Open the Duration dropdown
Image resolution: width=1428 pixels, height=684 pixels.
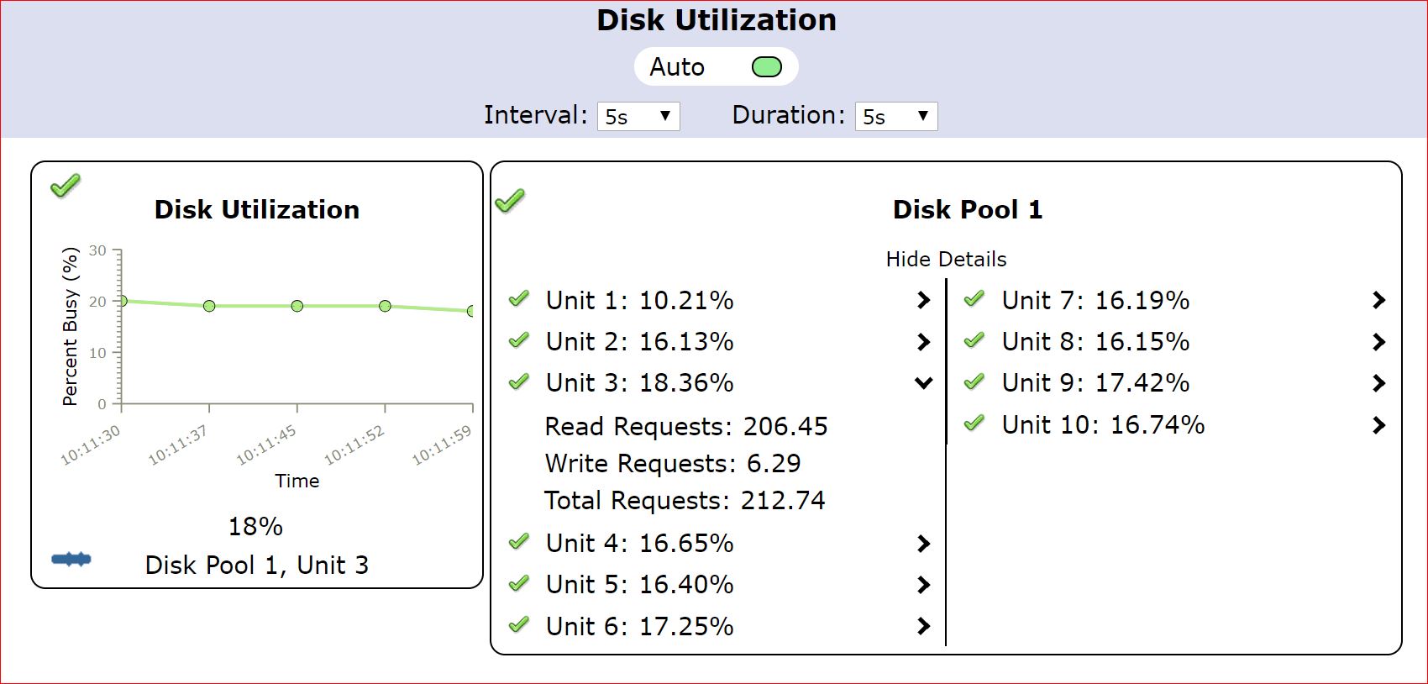click(x=895, y=116)
